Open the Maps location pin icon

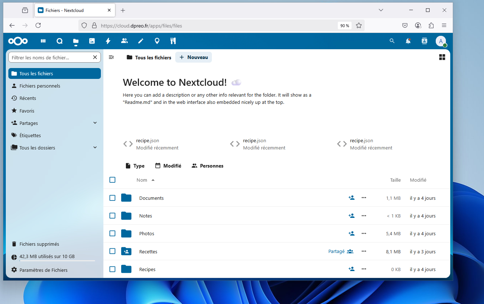point(157,41)
